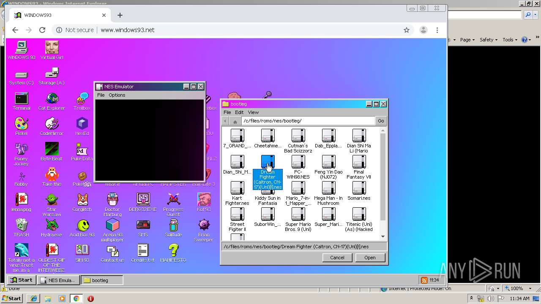Launch Brian Sweeper icon
Screen dimensions: 541x304
click(204, 231)
